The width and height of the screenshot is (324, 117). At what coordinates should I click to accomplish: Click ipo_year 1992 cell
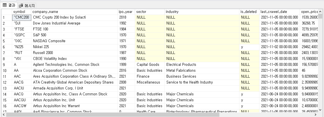pos(126,23)
